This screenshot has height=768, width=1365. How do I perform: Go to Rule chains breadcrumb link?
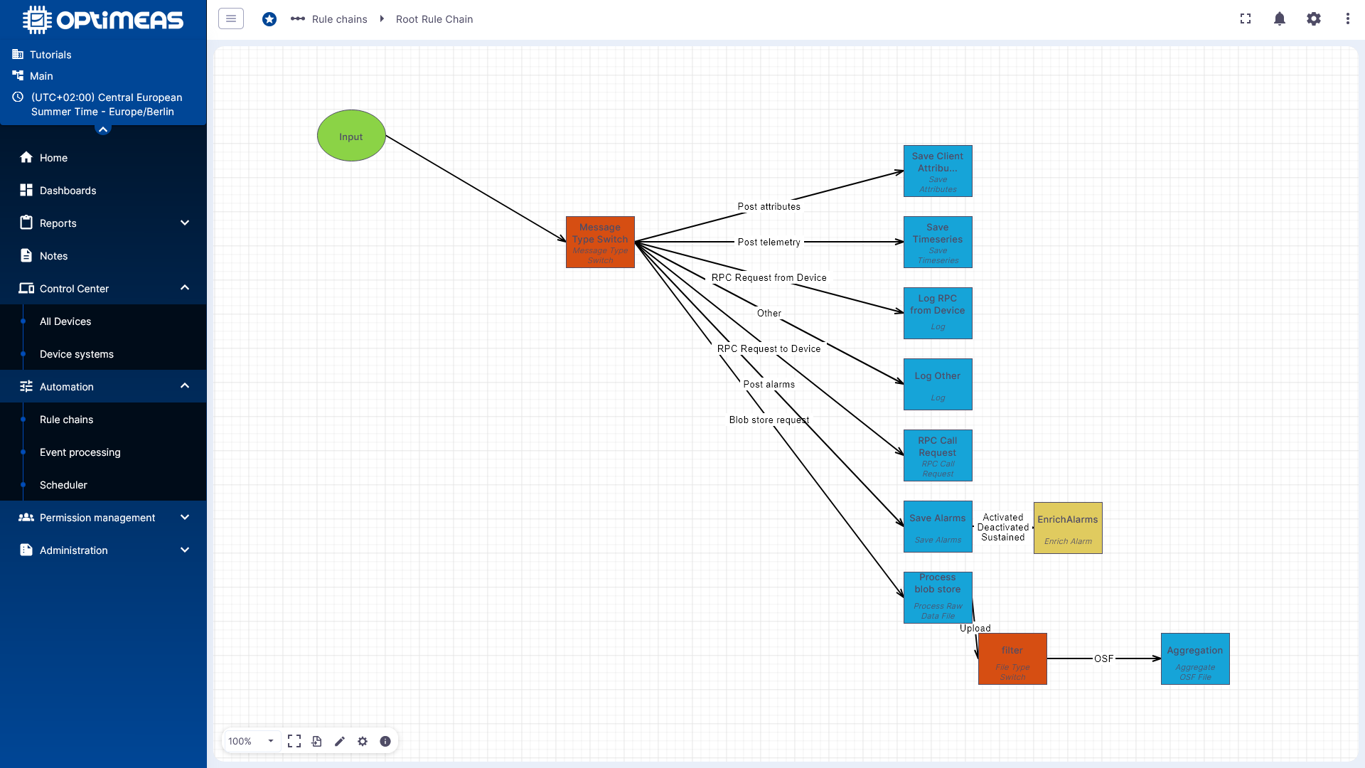click(339, 19)
